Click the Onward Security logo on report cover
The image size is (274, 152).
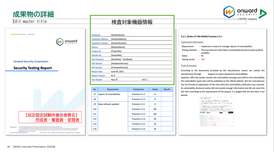[67, 42]
